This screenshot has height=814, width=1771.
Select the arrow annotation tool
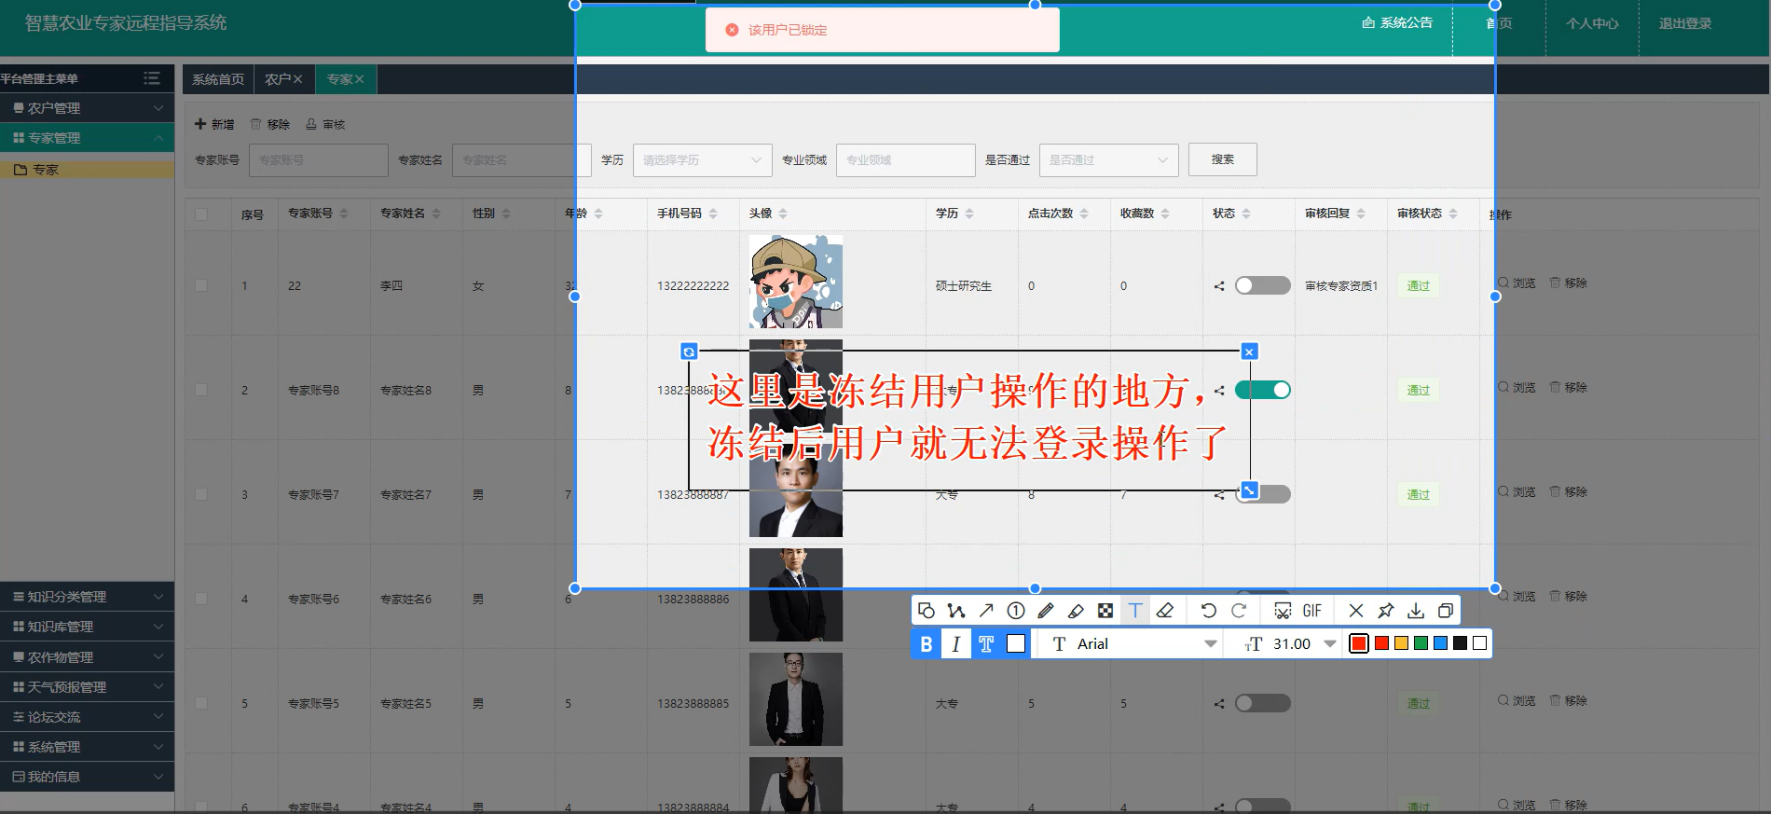pos(986,611)
